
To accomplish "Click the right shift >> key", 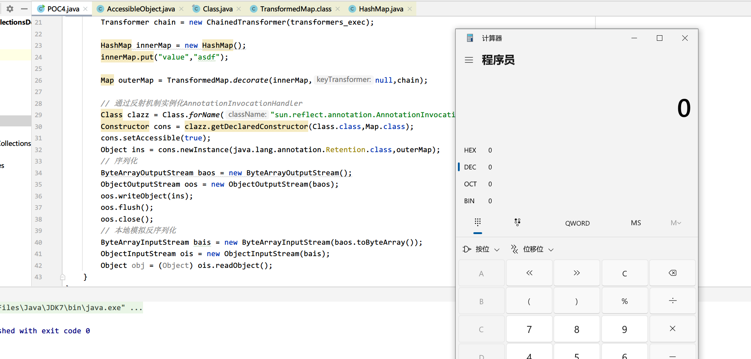I will (577, 273).
